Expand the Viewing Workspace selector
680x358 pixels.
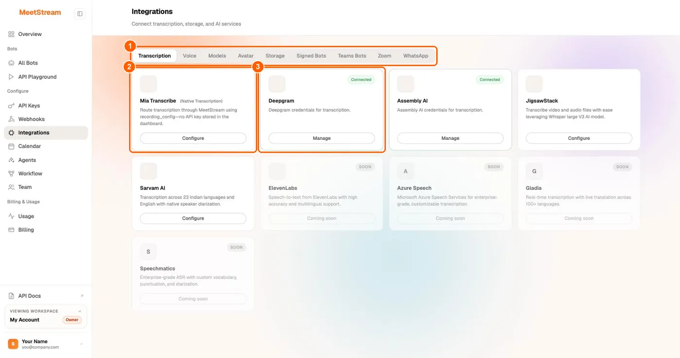click(x=46, y=316)
